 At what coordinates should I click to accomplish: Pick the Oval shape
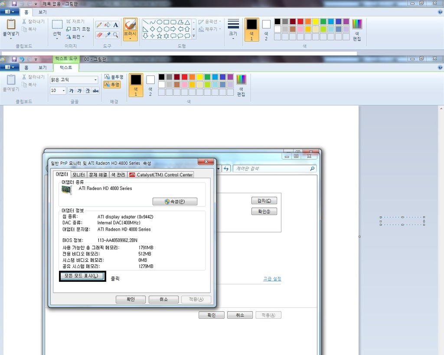tap(160, 22)
